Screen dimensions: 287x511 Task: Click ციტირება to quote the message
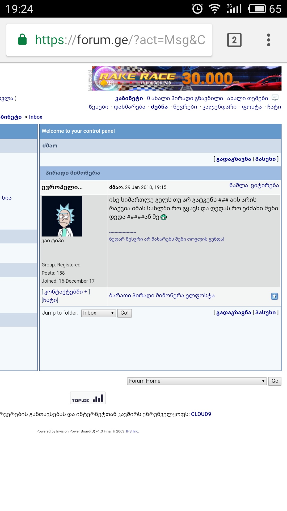pyautogui.click(x=265, y=186)
